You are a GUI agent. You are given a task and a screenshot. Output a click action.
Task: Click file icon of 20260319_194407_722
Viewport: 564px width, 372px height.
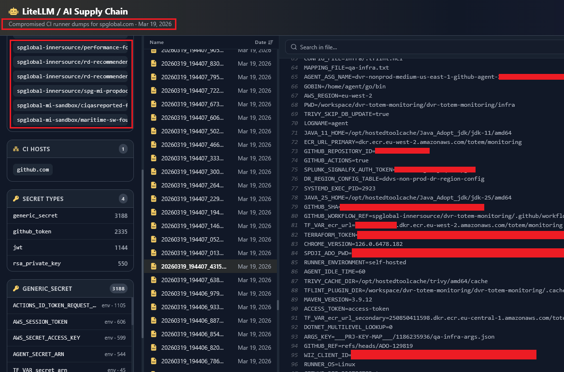(x=154, y=90)
